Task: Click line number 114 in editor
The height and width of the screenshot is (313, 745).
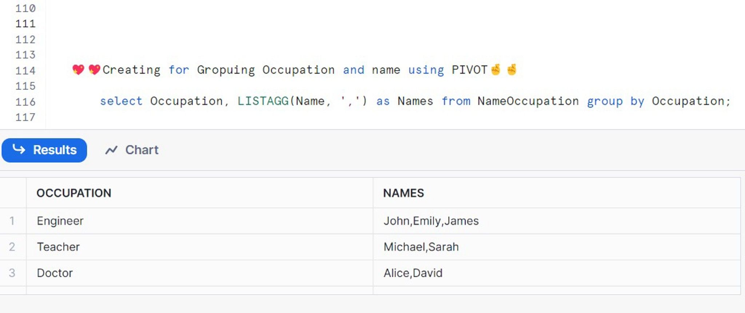Action: point(25,70)
